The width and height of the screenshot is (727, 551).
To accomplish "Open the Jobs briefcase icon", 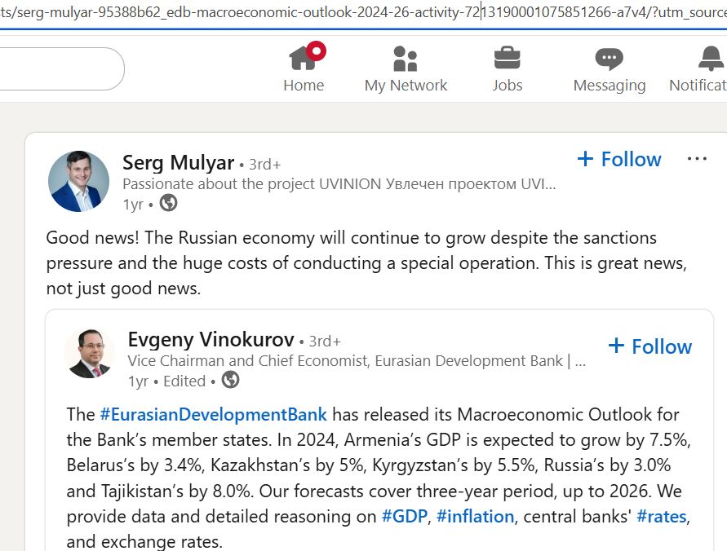I will (508, 55).
